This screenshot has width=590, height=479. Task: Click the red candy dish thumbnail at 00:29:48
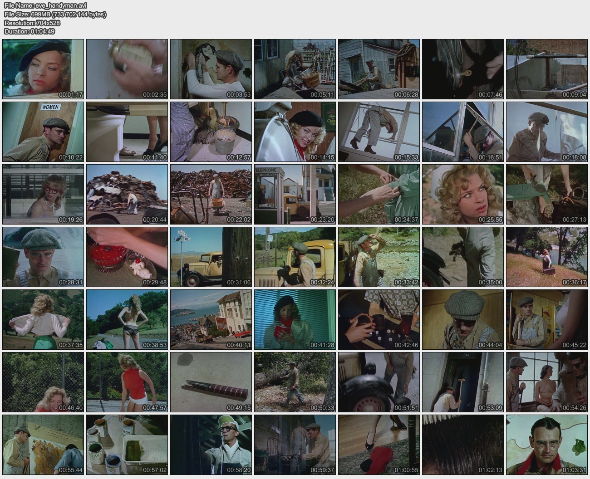(x=127, y=257)
